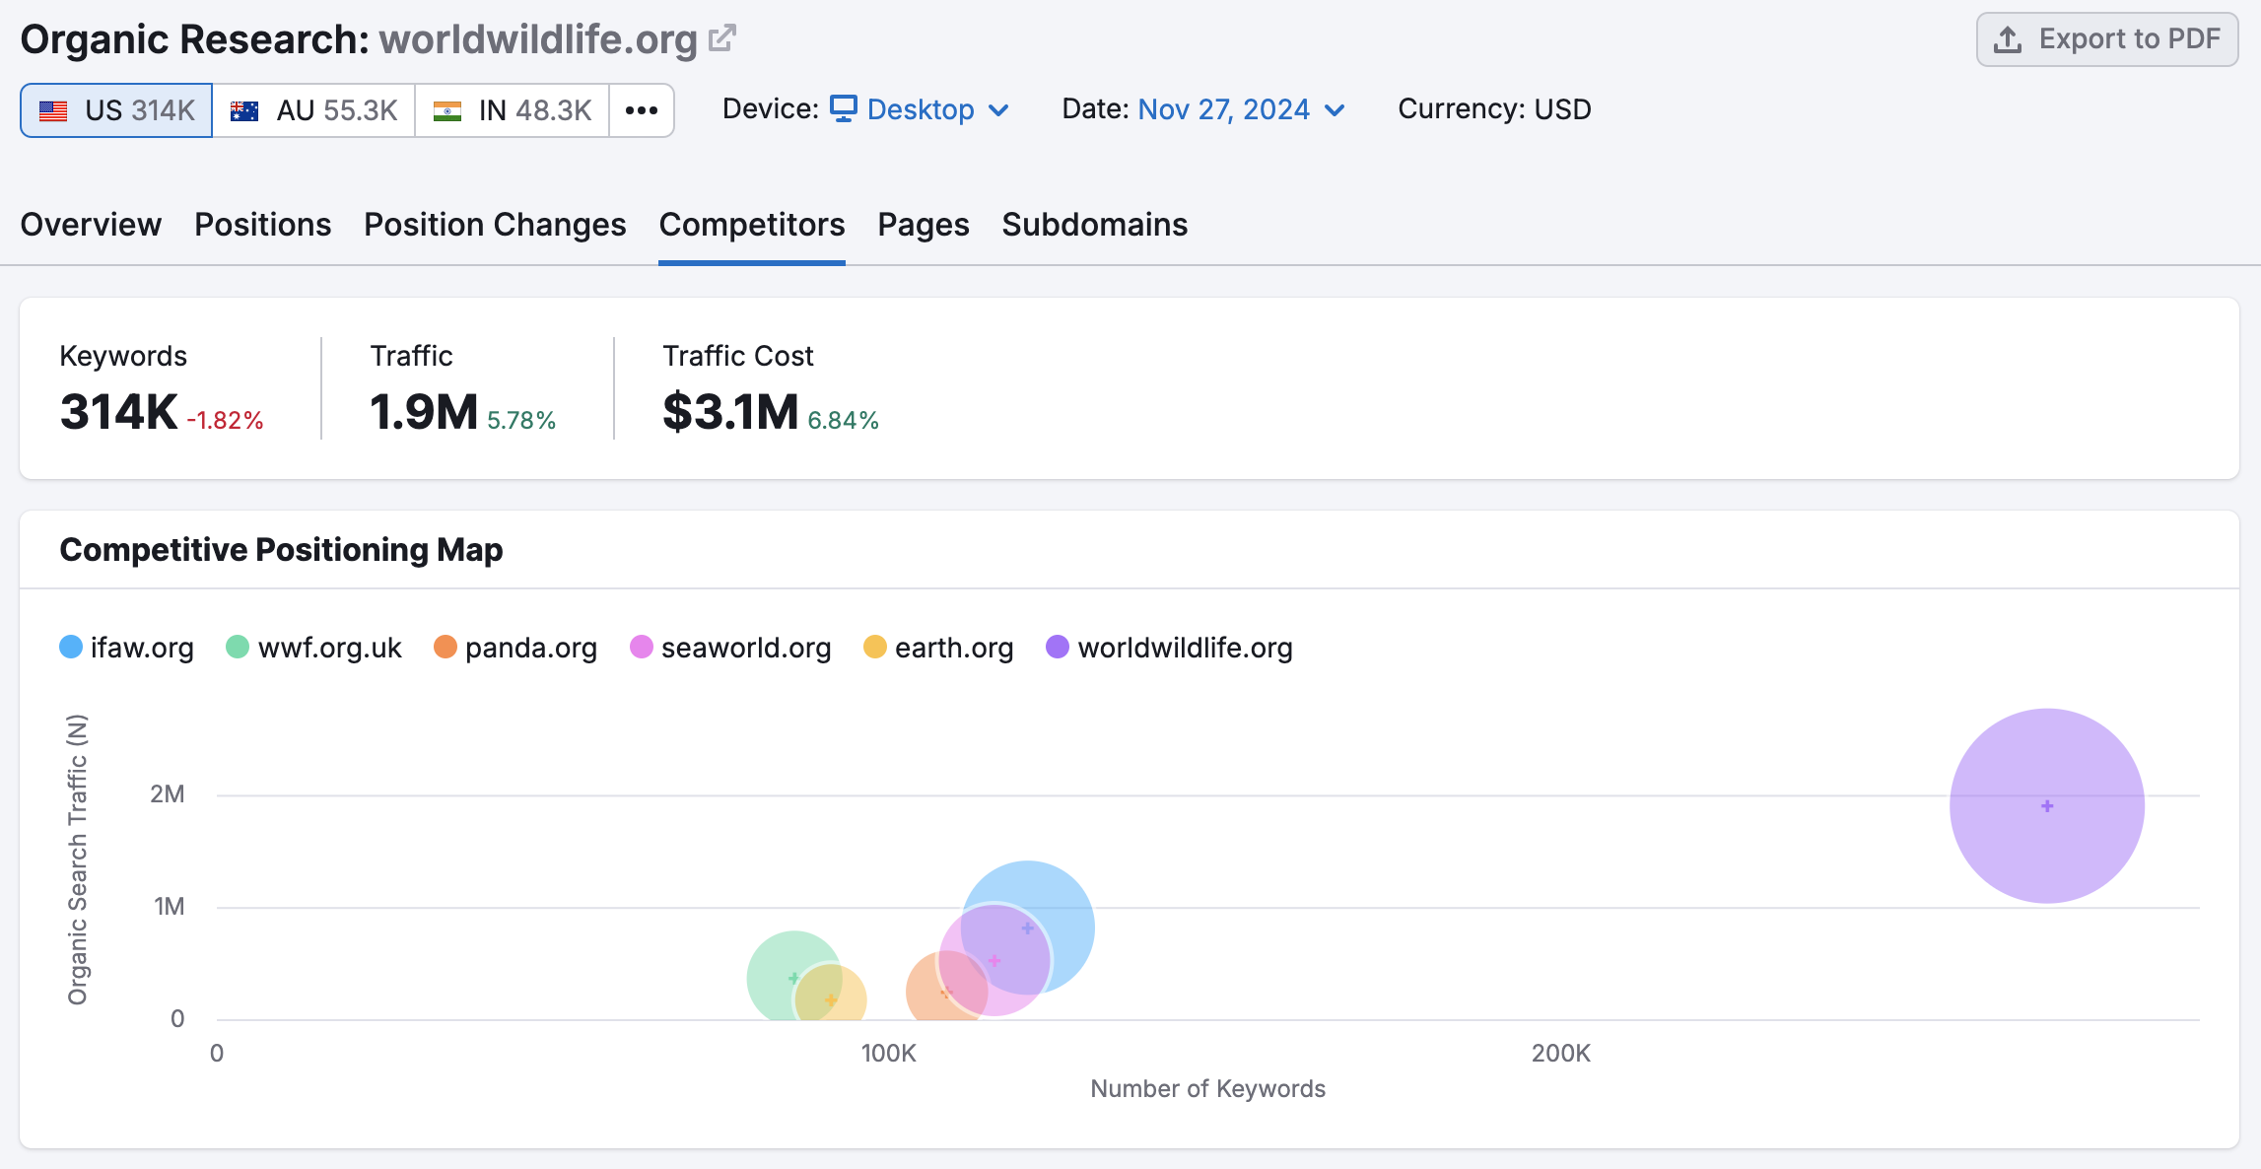
Task: Click the Export to PDF button
Action: [x=2107, y=39]
